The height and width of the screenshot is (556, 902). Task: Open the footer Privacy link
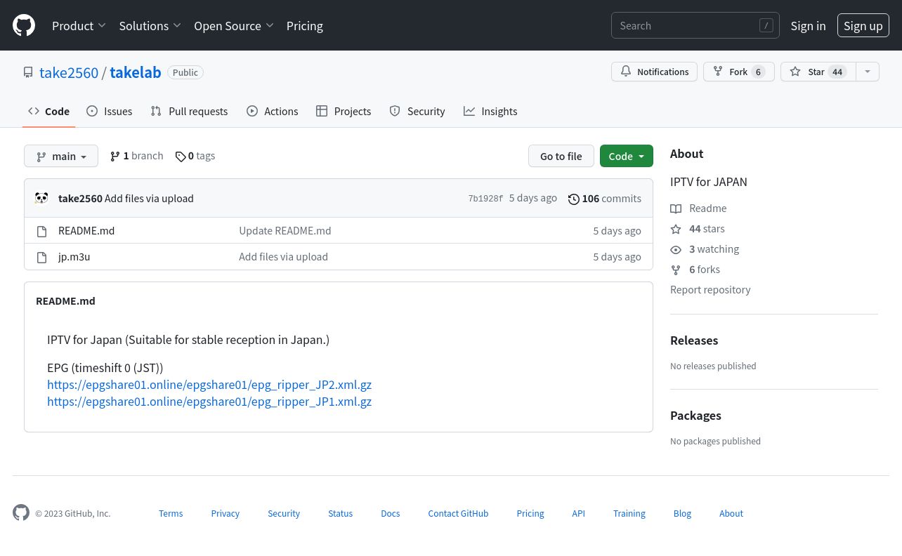(x=225, y=514)
